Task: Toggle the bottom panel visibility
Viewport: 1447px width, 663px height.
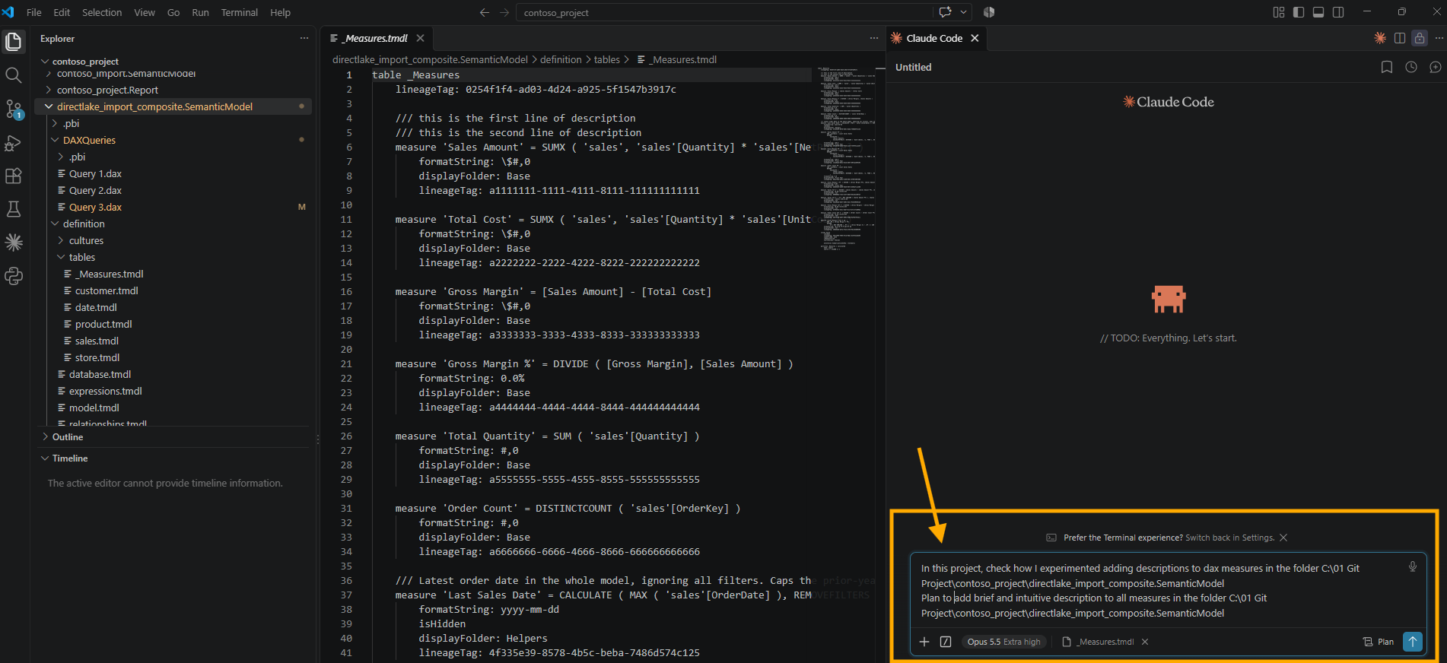Action: 1318,12
